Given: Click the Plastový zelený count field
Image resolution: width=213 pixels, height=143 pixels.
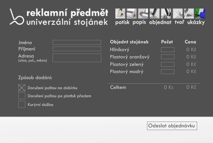Looking at the screenshot, I should [x=167, y=64].
